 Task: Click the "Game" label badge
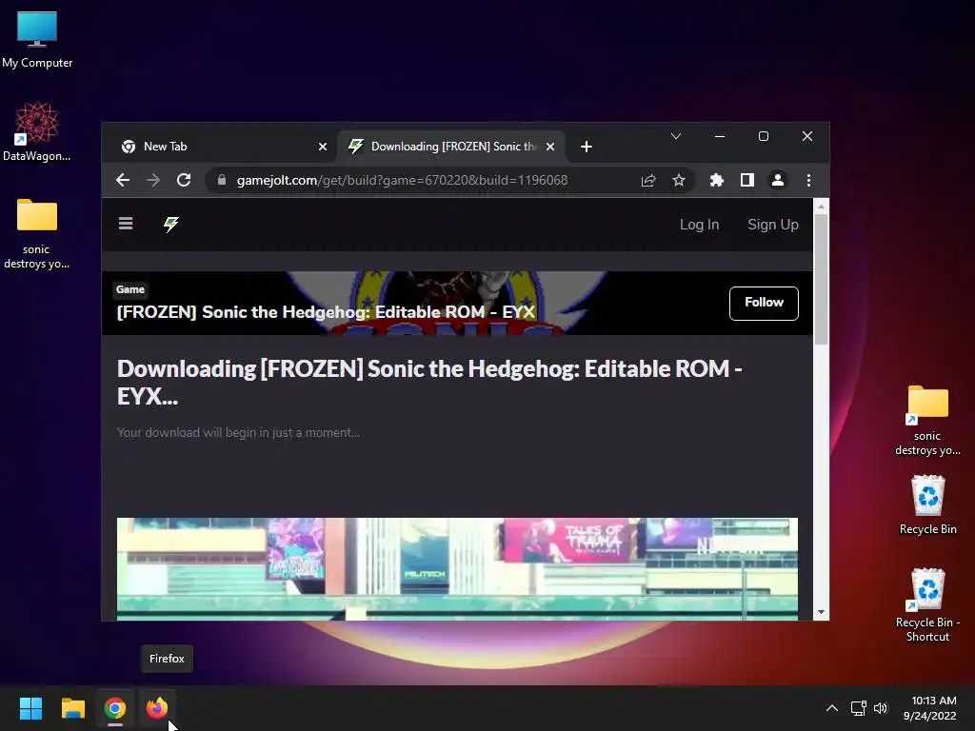click(129, 289)
